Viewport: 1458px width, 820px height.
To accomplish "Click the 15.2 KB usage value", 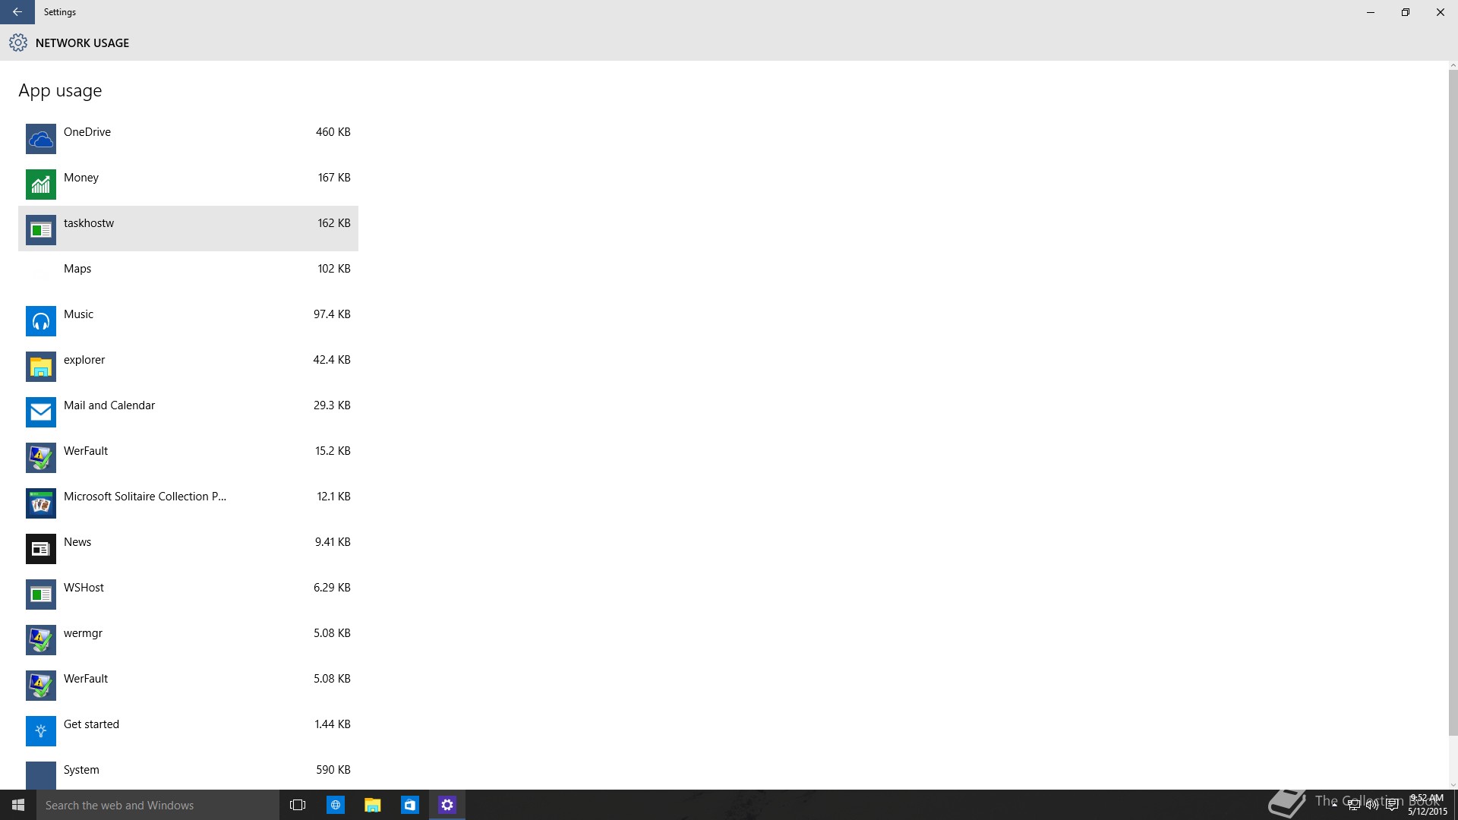I will pos(333,451).
